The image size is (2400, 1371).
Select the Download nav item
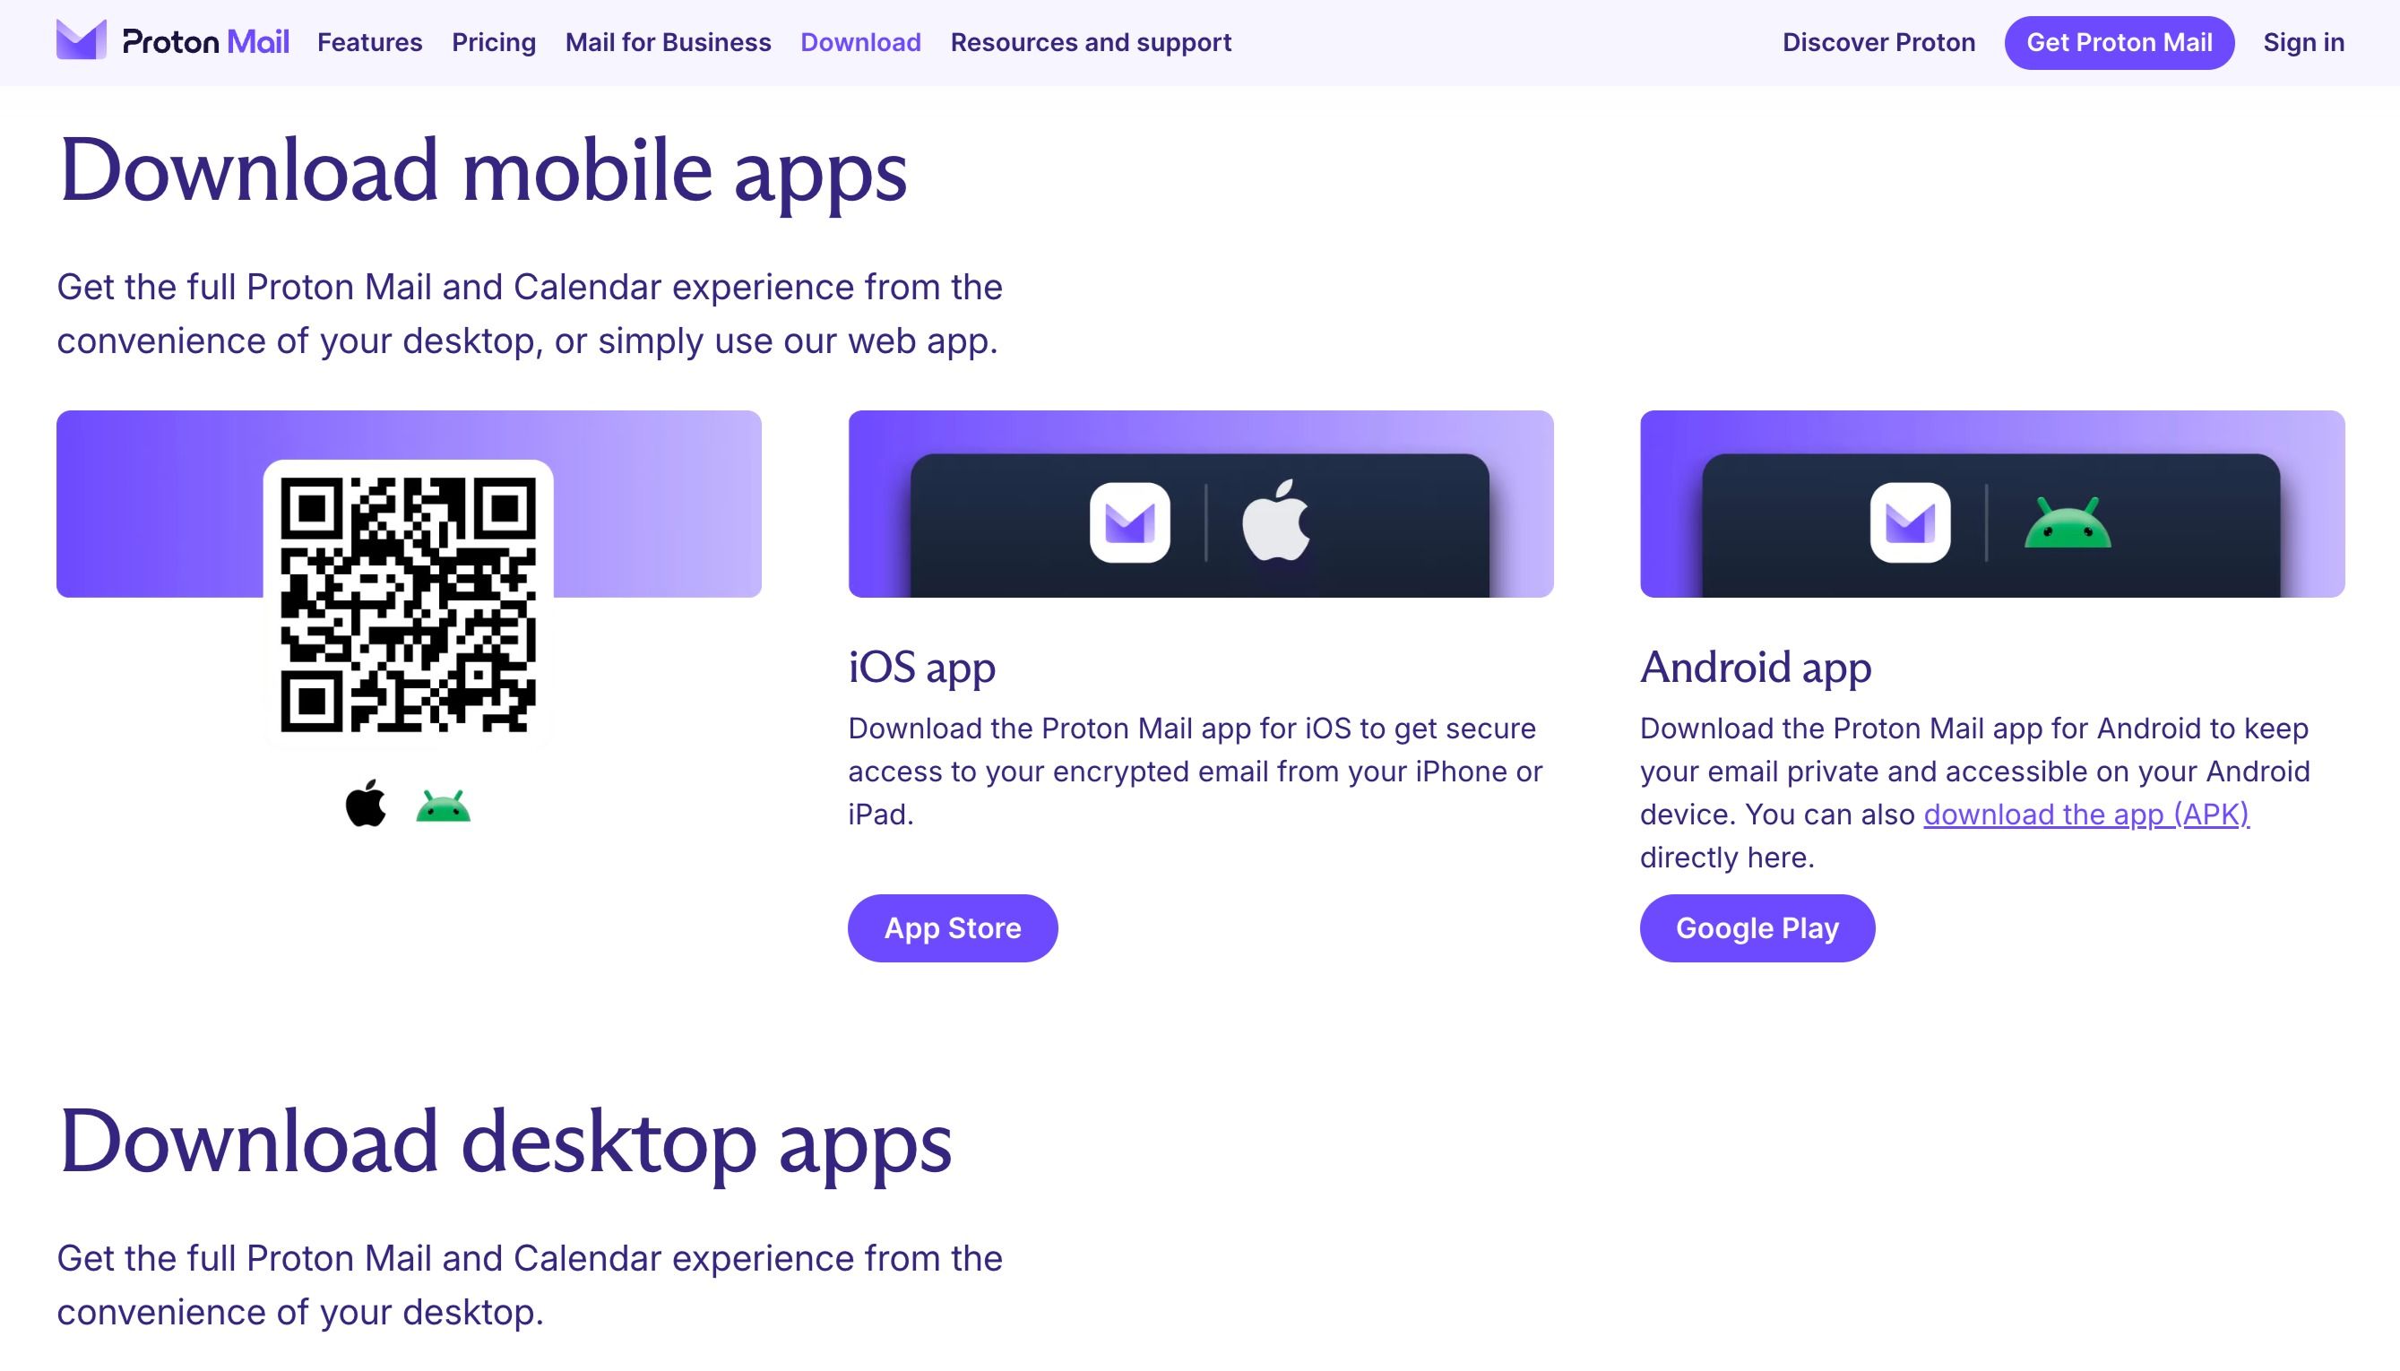(860, 42)
